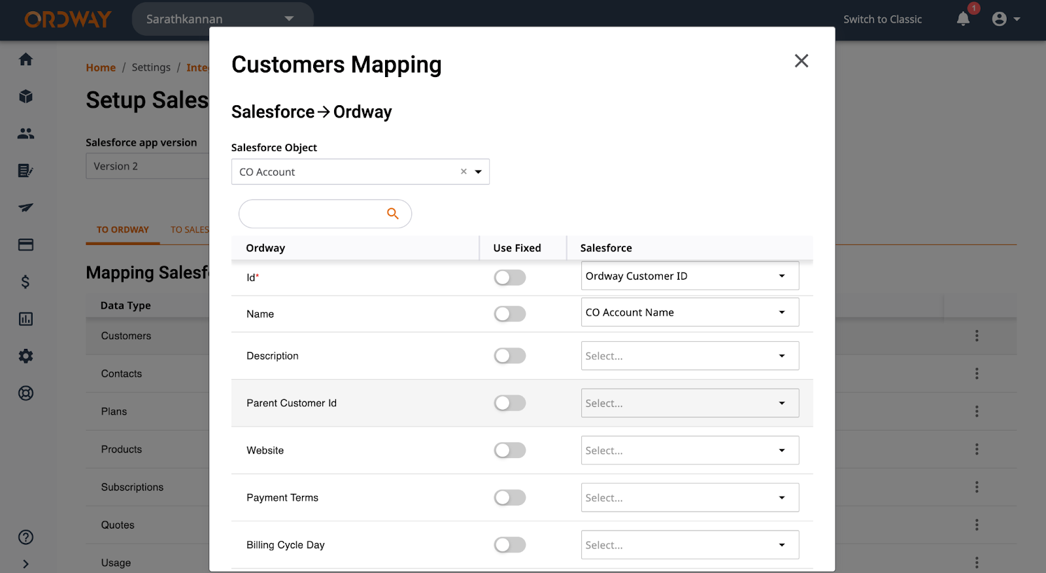Open the Home icon in the sidebar
The width and height of the screenshot is (1046, 573).
click(25, 59)
